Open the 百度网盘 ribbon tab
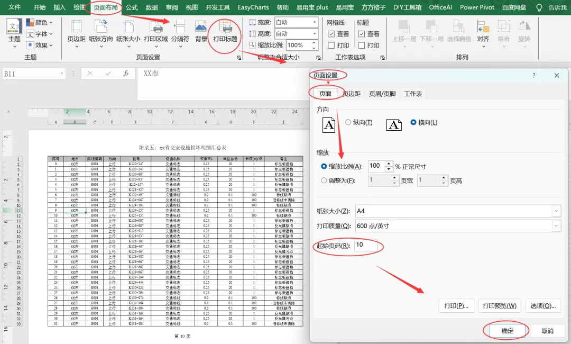Screen dimensions: 571x344 [514, 7]
